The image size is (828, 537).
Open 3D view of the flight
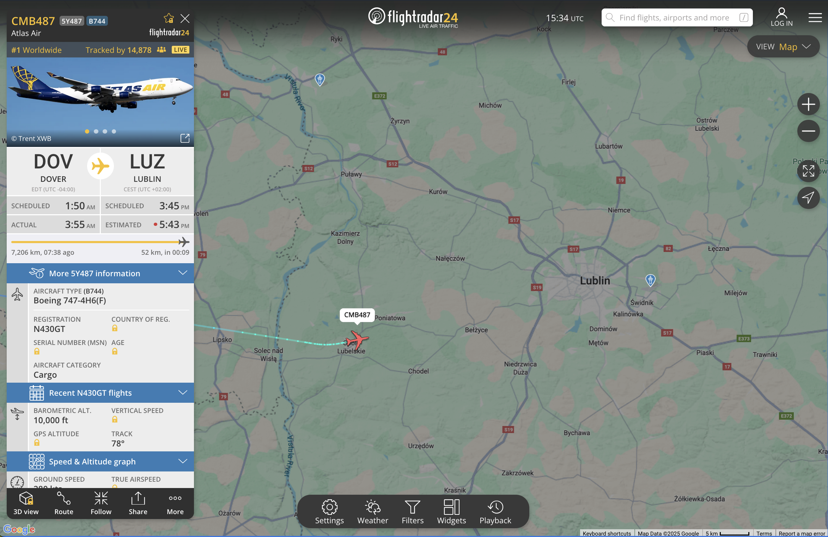pyautogui.click(x=26, y=504)
